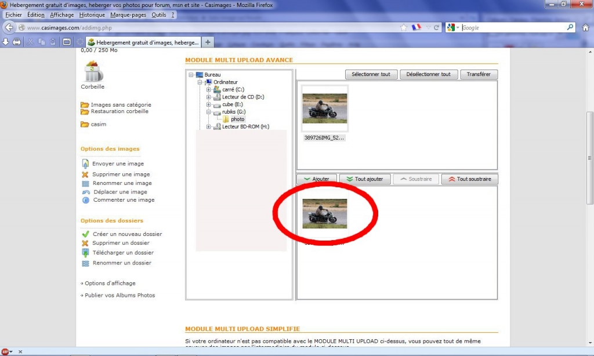The image size is (594, 356).
Task: Click the Corbeille trash icon
Action: pyautogui.click(x=93, y=72)
